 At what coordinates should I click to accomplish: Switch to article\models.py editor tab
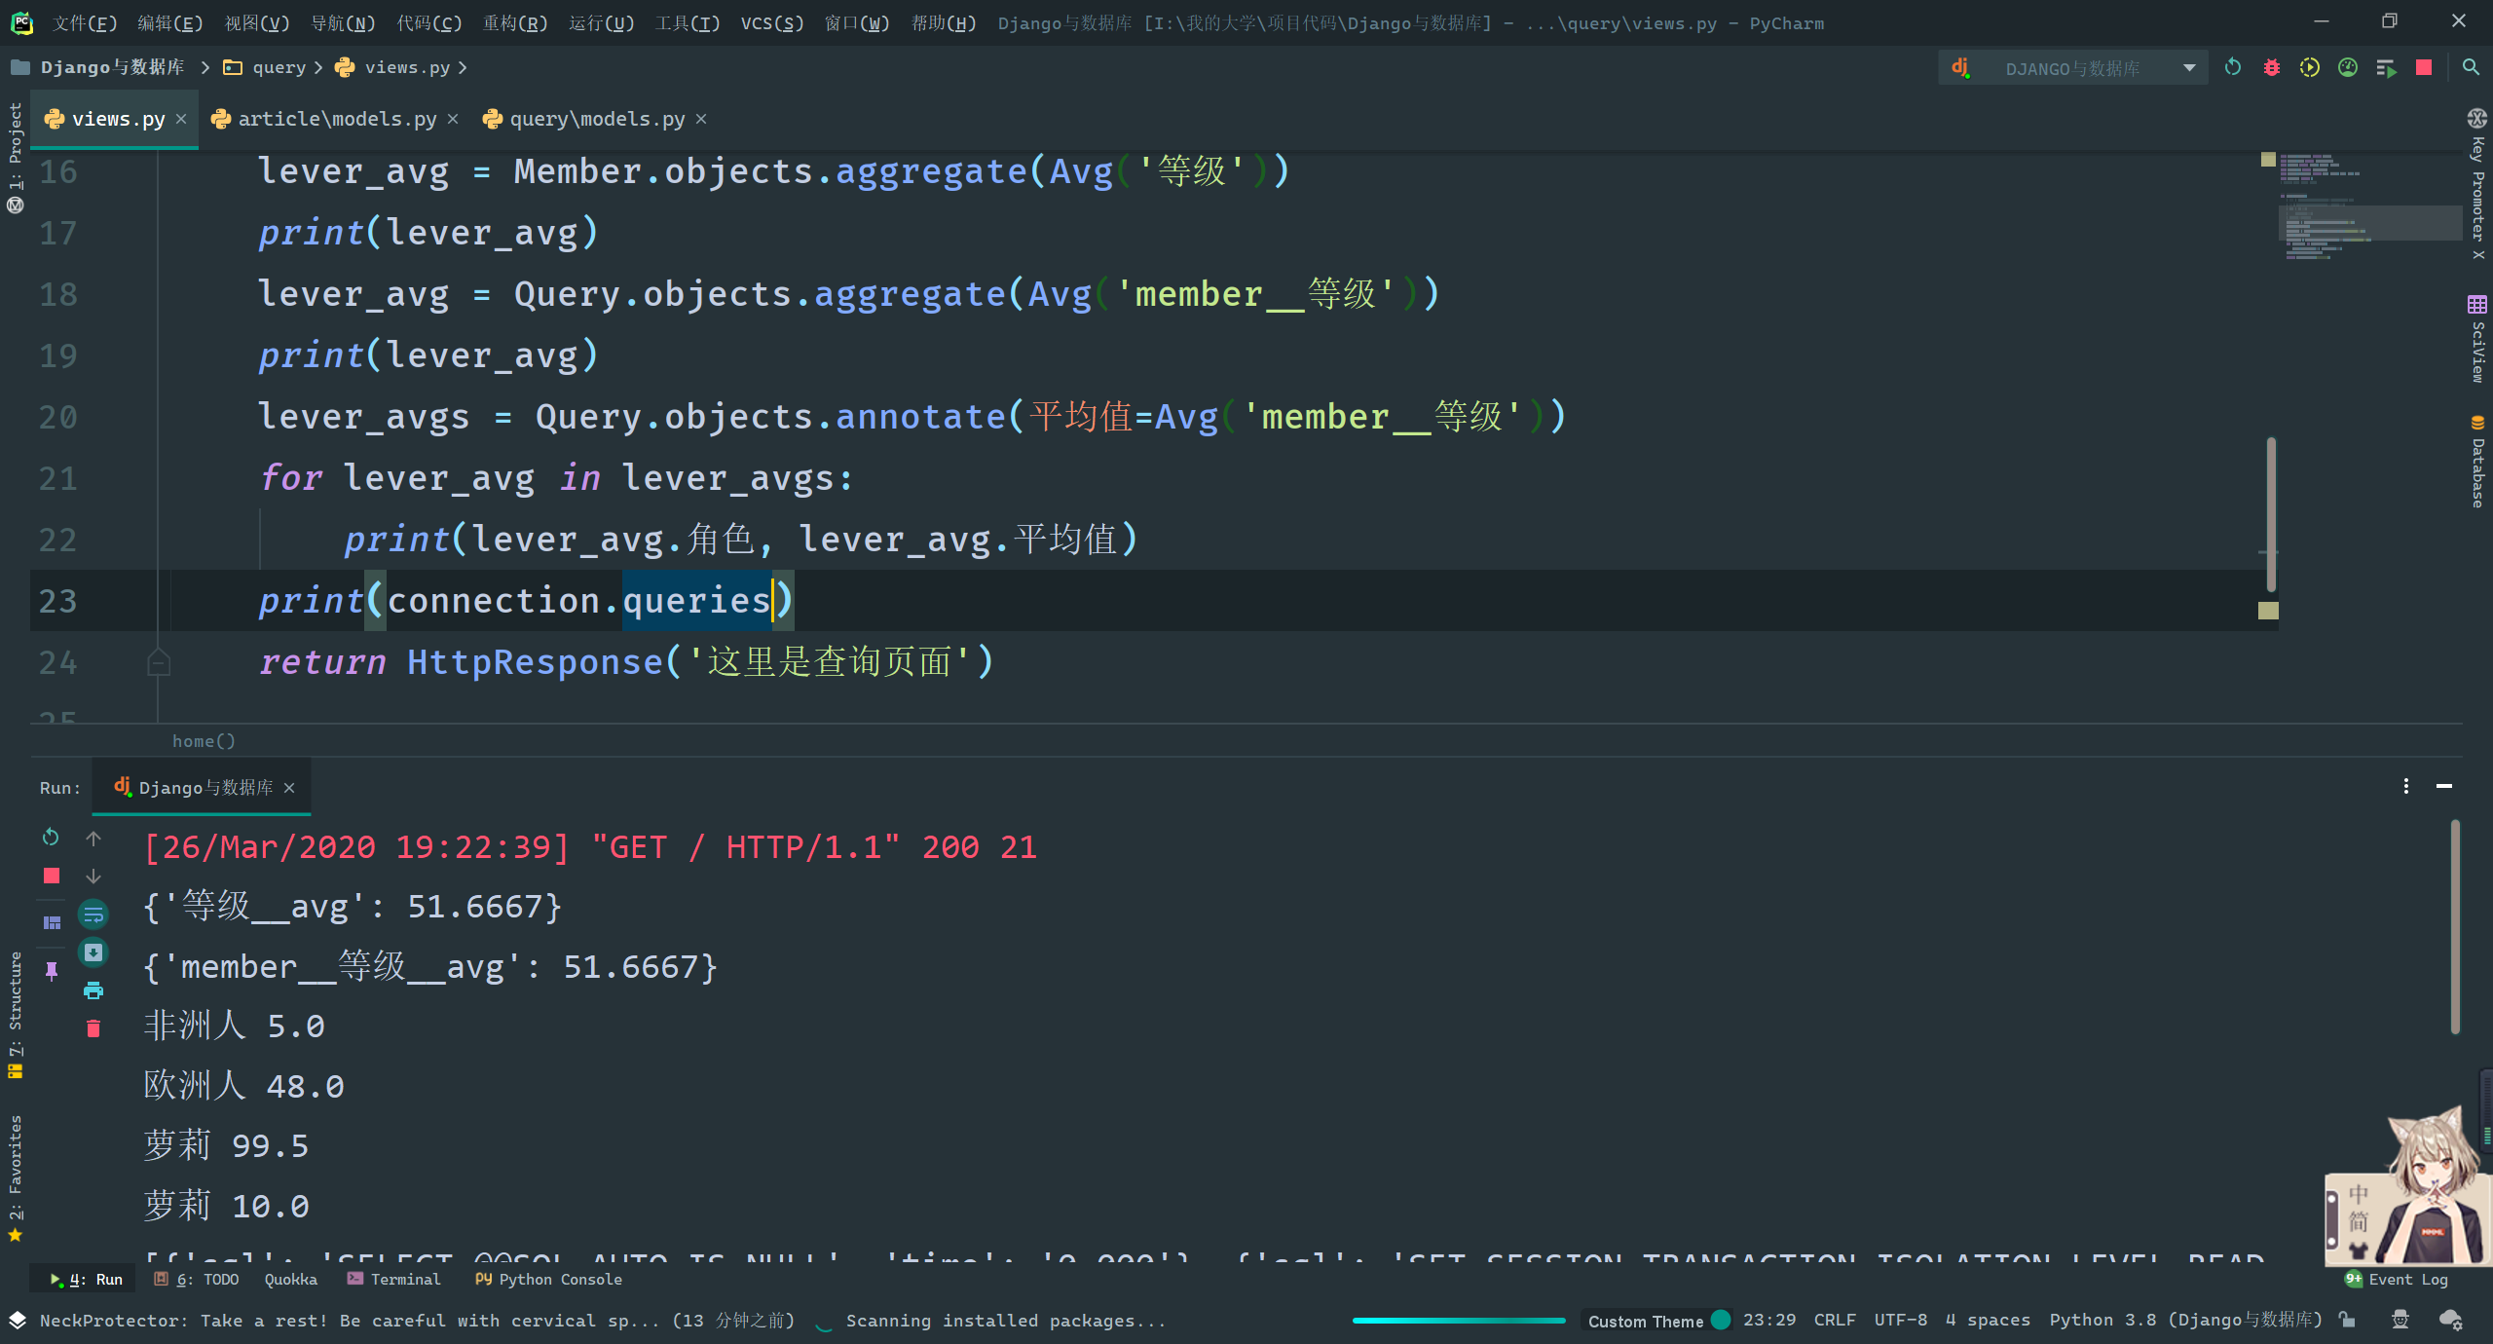tap(336, 119)
